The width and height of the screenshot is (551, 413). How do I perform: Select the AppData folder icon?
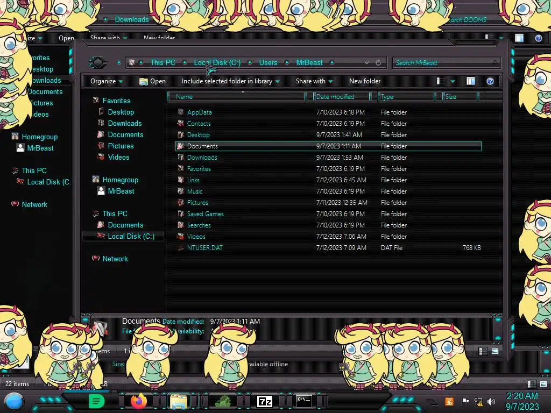tap(181, 112)
